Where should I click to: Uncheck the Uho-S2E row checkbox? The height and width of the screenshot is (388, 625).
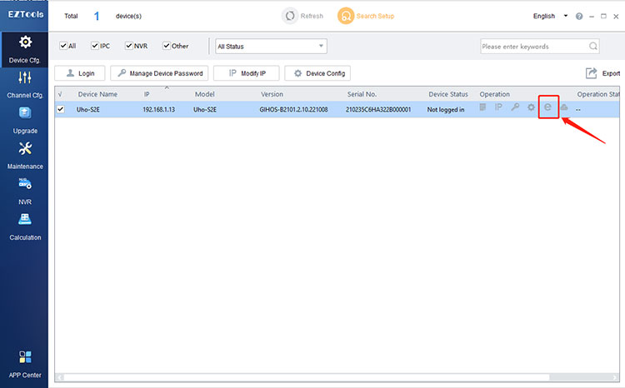tap(61, 109)
